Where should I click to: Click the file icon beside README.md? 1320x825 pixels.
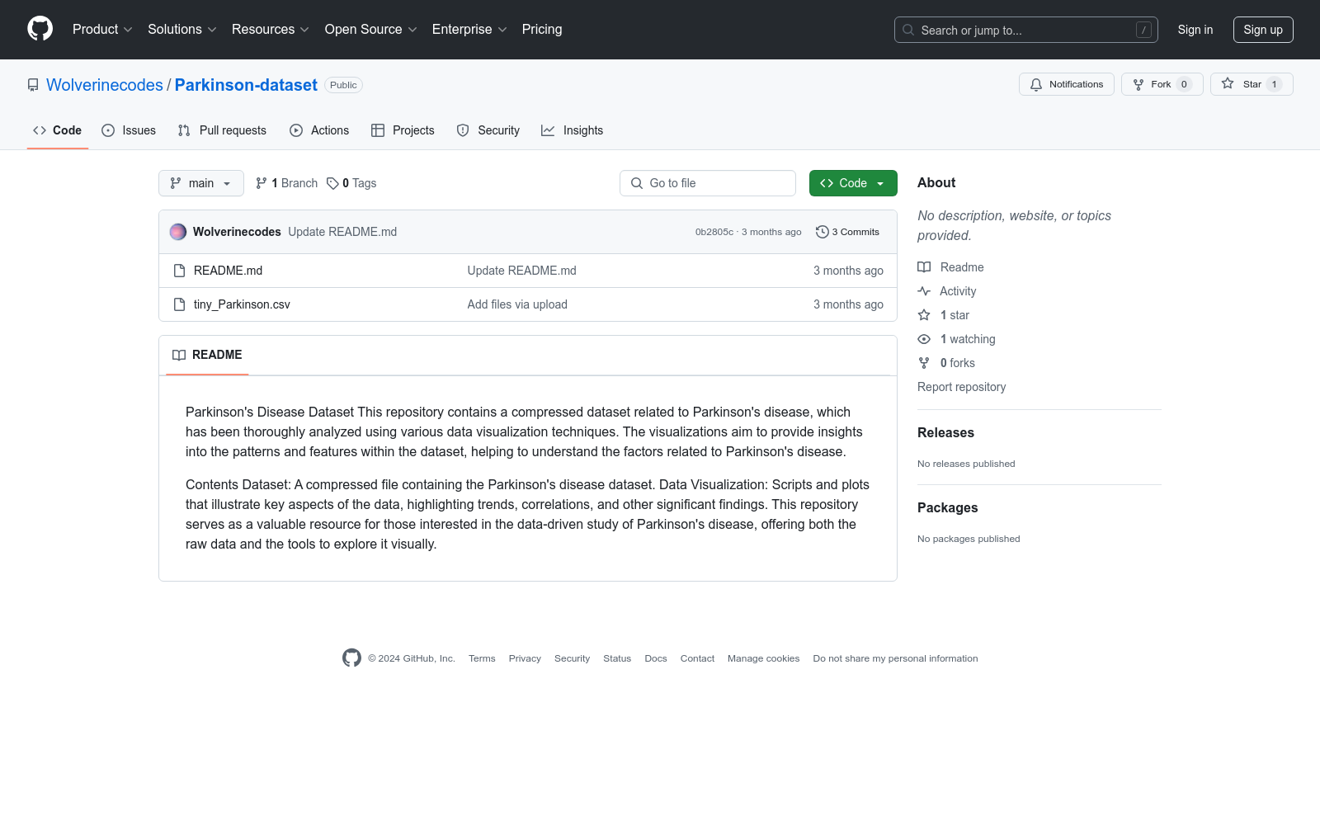click(179, 271)
